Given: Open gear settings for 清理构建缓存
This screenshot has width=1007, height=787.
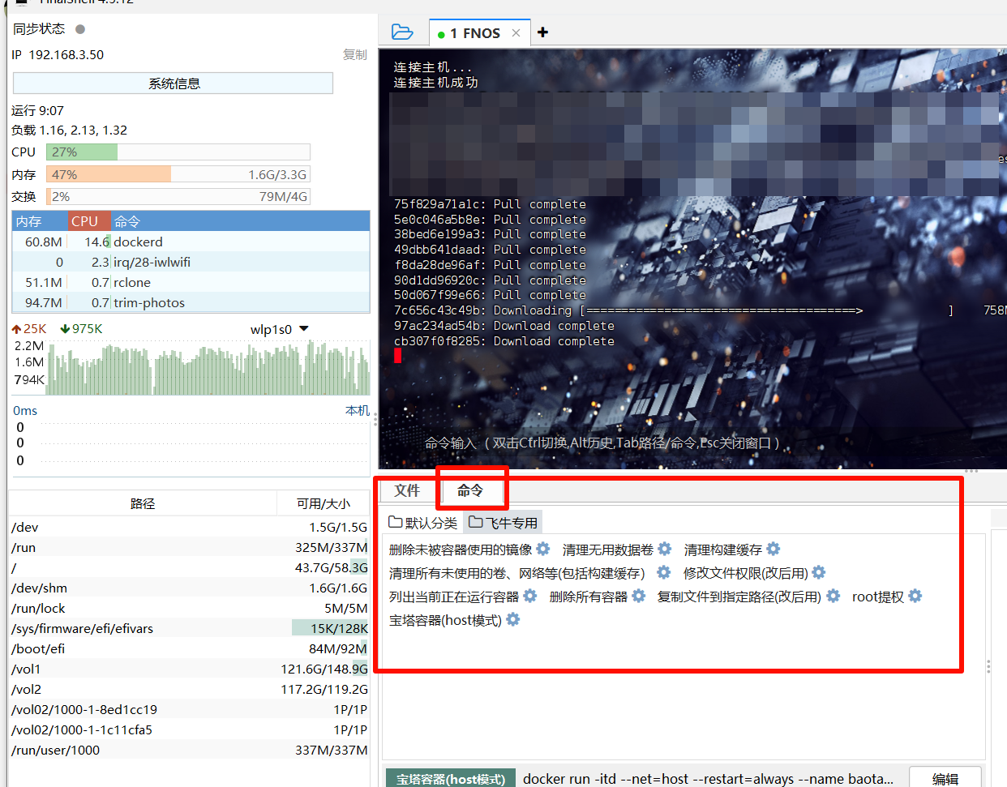Looking at the screenshot, I should click(x=773, y=549).
